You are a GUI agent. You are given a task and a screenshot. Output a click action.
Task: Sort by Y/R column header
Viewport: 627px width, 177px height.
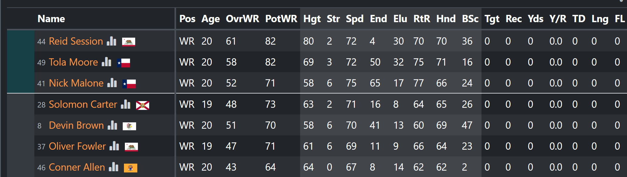pos(558,19)
